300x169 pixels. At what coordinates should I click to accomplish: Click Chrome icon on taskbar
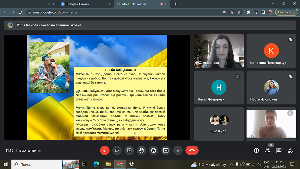[x=120, y=164]
